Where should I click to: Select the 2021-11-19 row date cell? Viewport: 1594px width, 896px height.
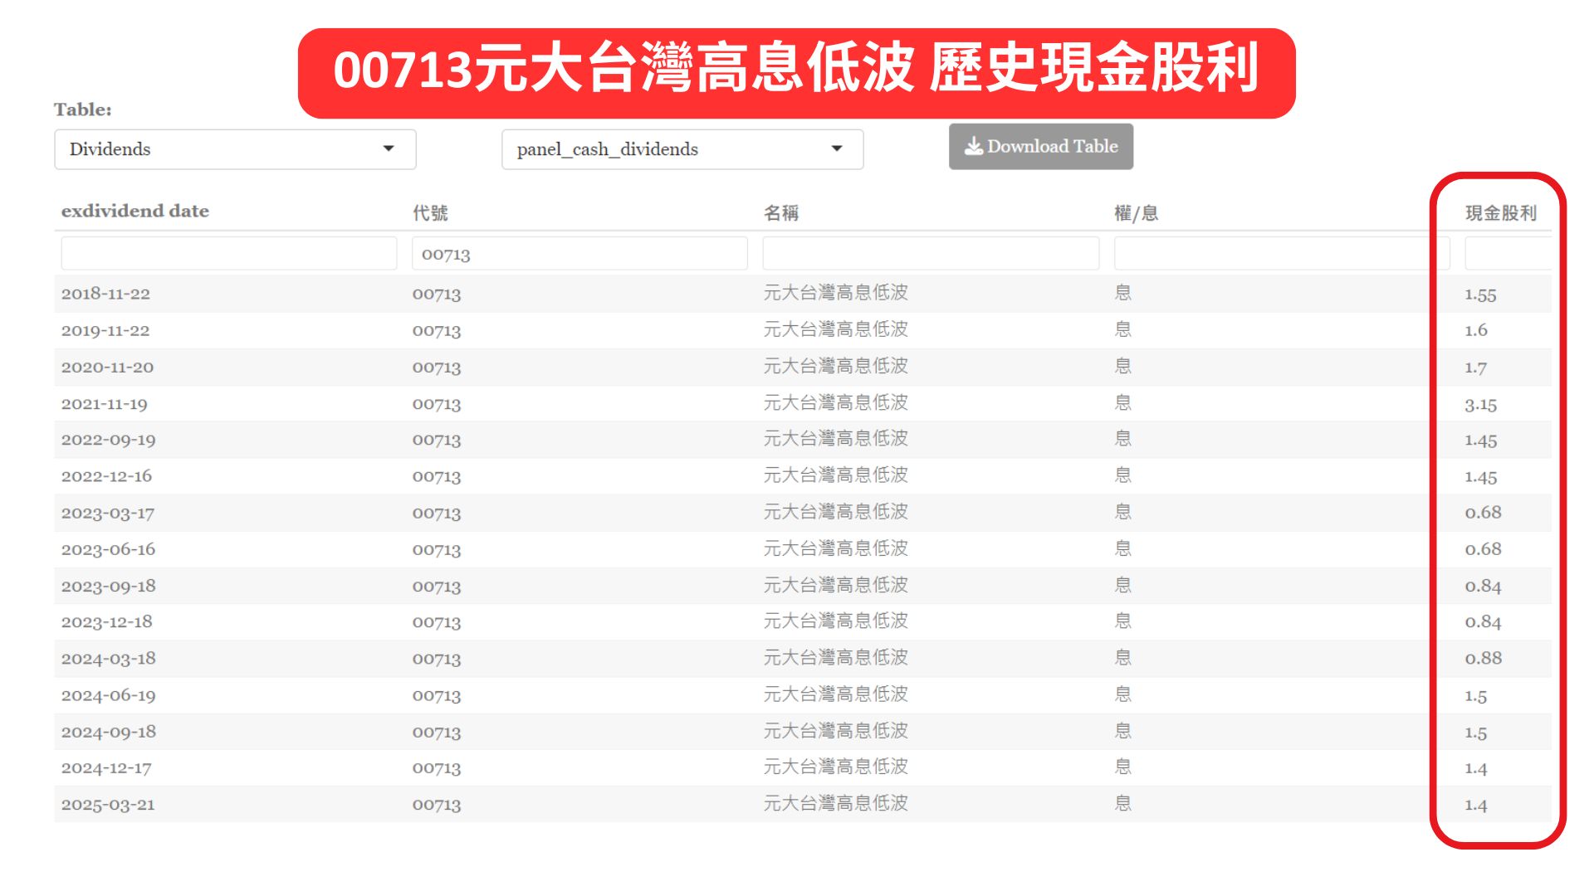105,404
